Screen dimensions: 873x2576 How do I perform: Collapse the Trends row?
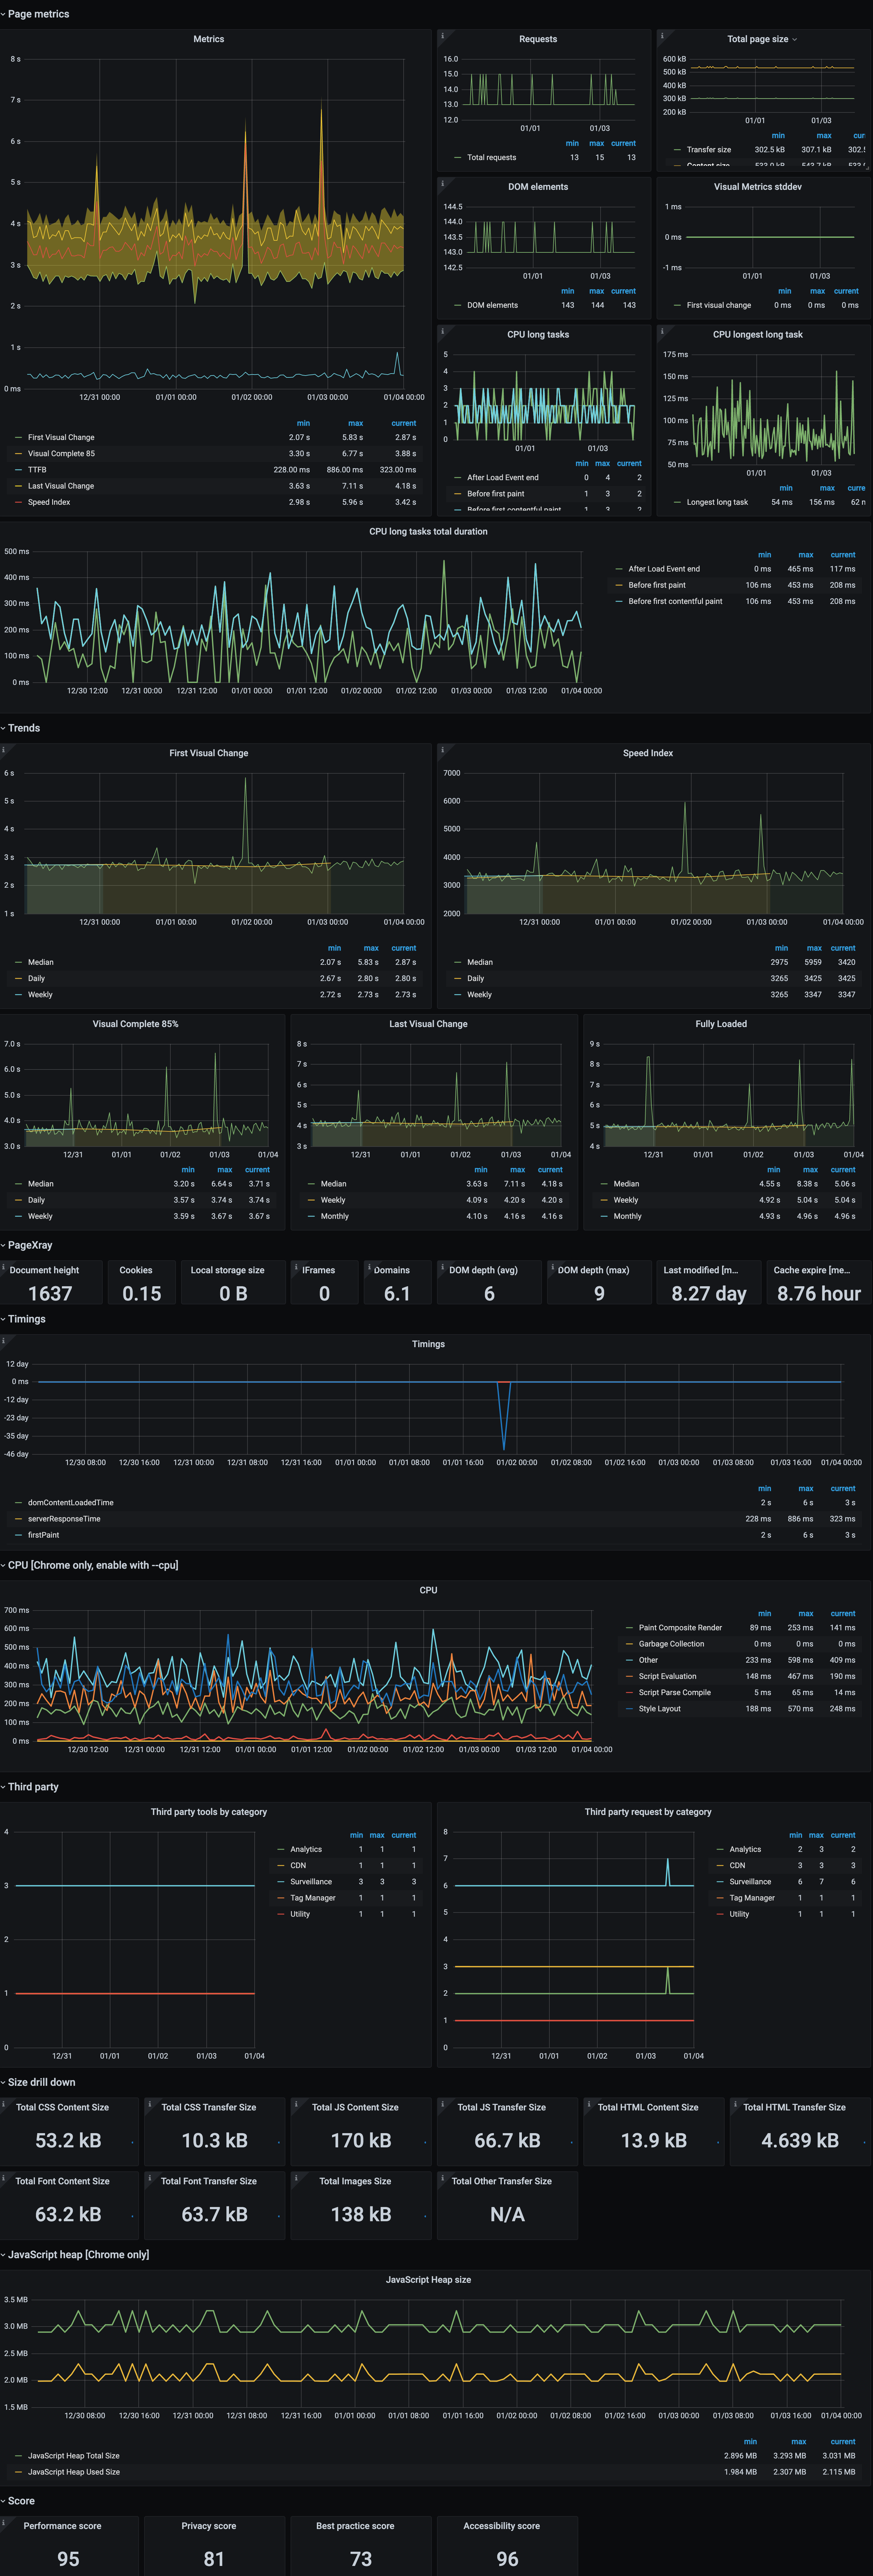click(21, 728)
